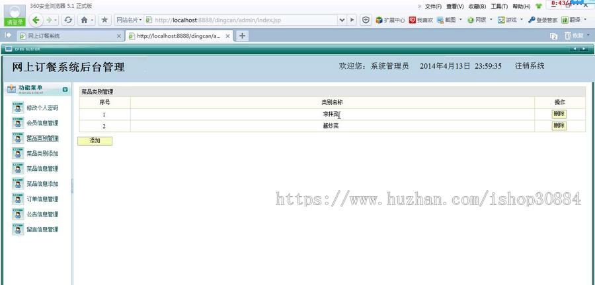This screenshot has height=285, width=595.
Task: Click the favorites star icon
Action: click(x=104, y=20)
